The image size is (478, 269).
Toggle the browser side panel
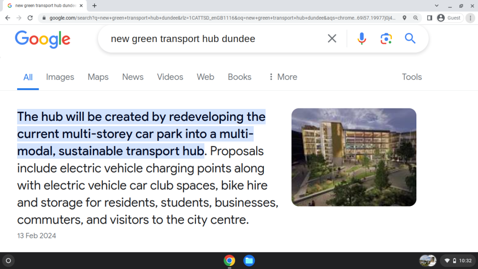tap(430, 18)
